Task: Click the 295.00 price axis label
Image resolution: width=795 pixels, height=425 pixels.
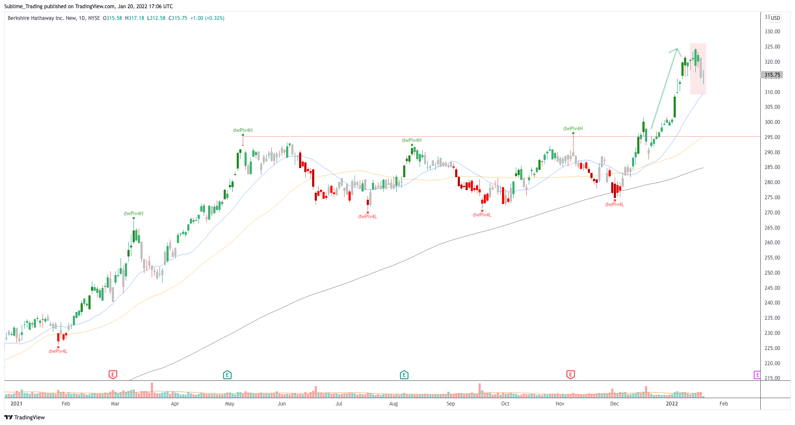Action: click(x=772, y=137)
